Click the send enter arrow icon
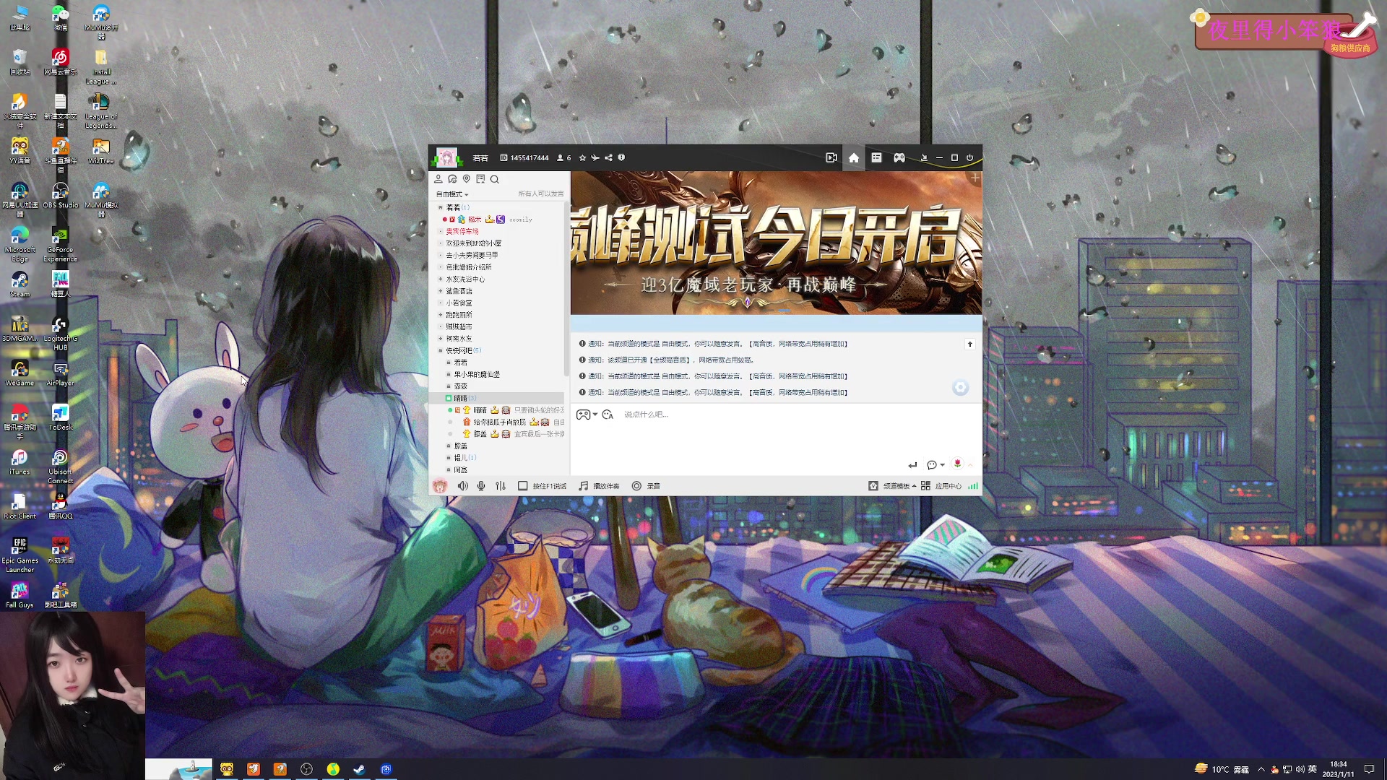The height and width of the screenshot is (780, 1387). pos(912,465)
